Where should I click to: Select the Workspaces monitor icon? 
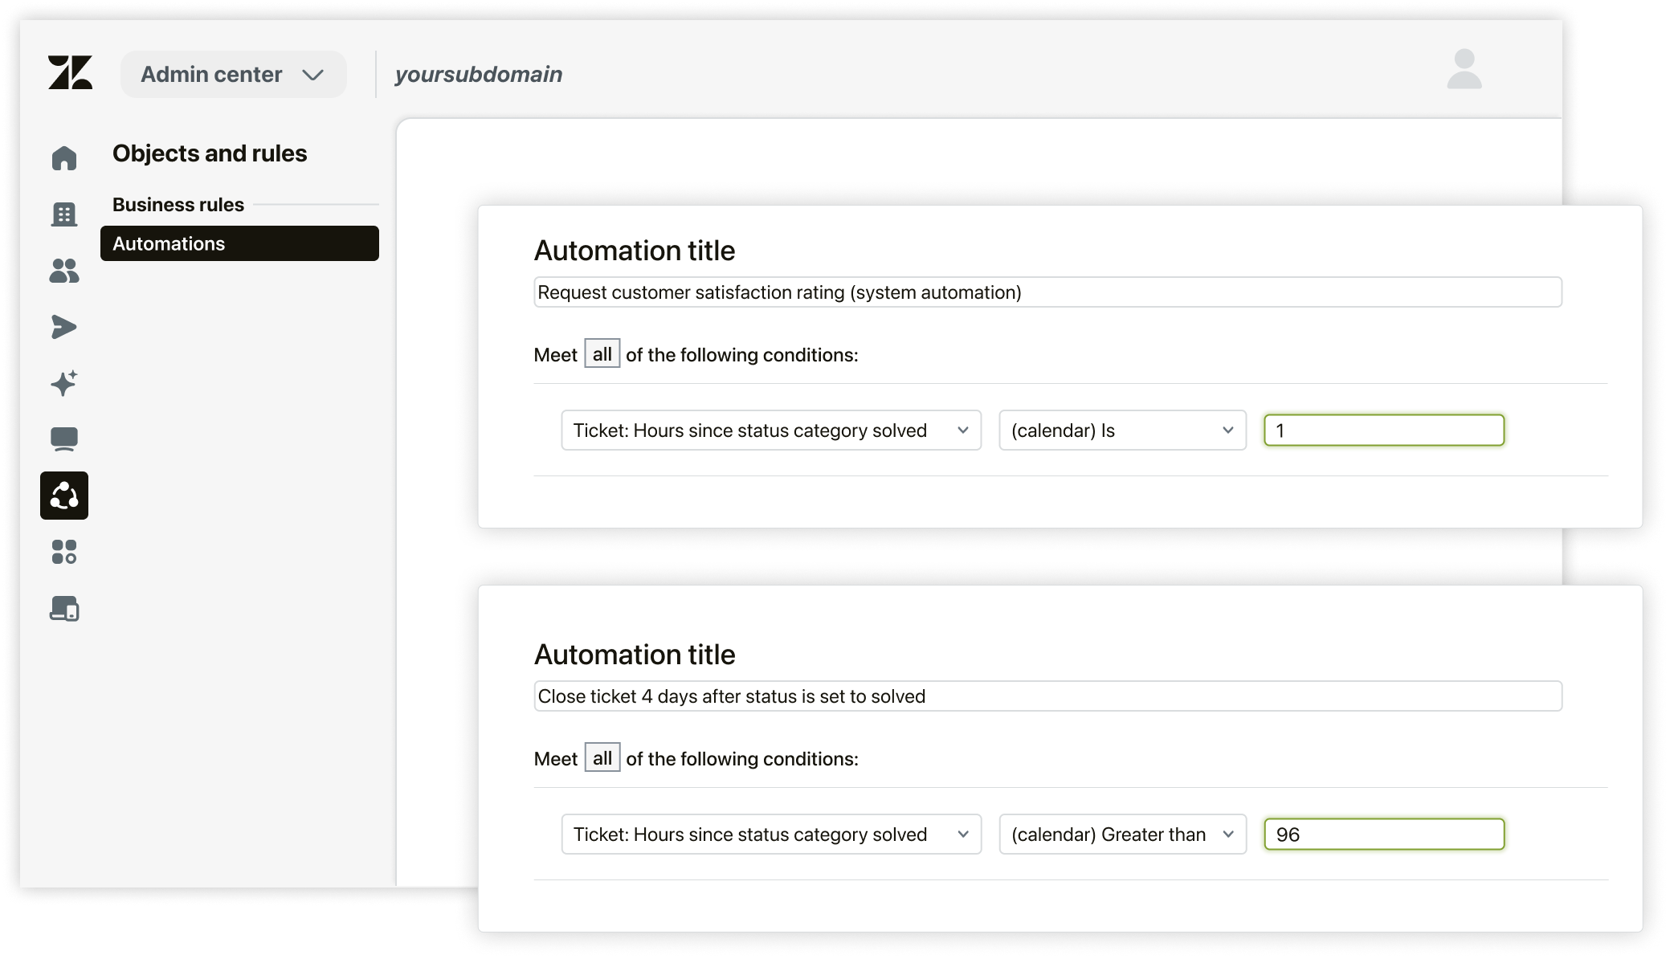64,439
